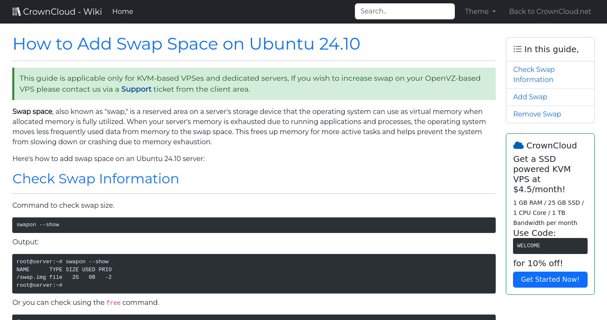Click the green KVM-based VPS notice box
This screenshot has height=320, width=607.
(254, 84)
